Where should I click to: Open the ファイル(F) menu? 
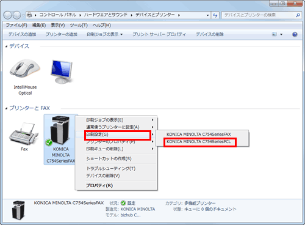pyautogui.click(x=16, y=25)
